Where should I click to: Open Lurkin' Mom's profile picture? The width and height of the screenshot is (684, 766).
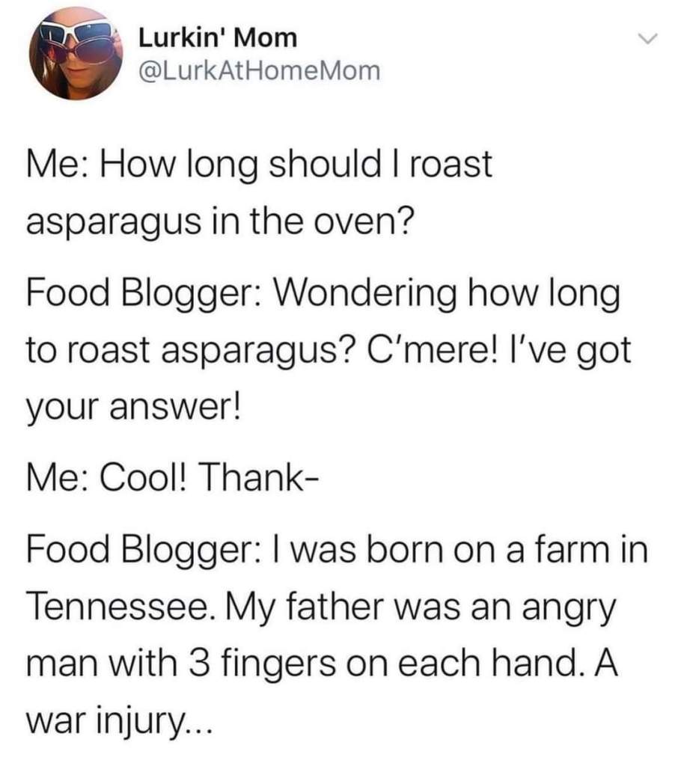(76, 54)
